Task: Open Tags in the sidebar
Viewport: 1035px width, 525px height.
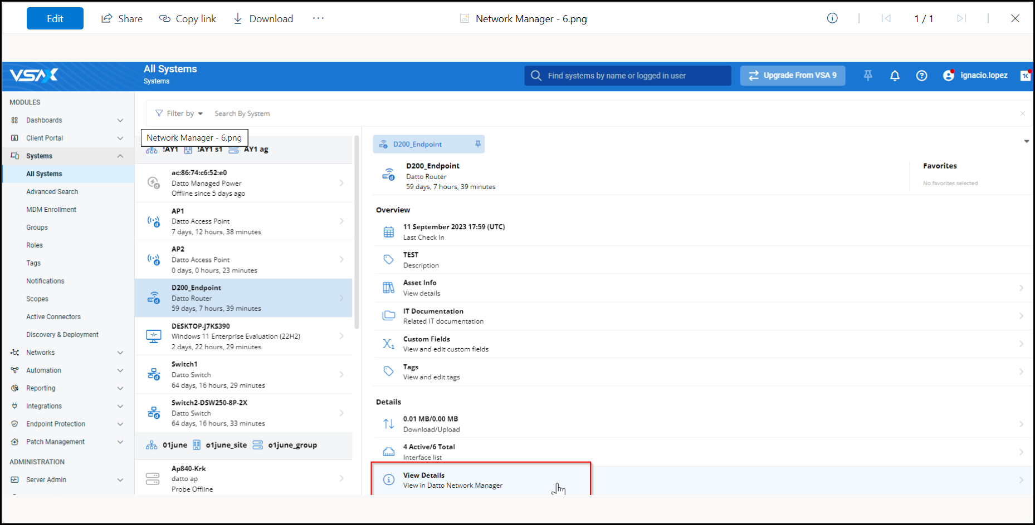Action: tap(33, 263)
